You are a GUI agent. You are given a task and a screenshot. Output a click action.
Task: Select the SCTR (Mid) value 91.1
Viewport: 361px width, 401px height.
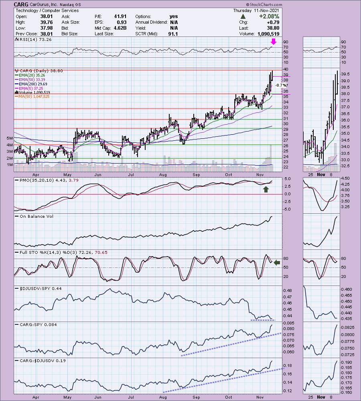pos(173,34)
